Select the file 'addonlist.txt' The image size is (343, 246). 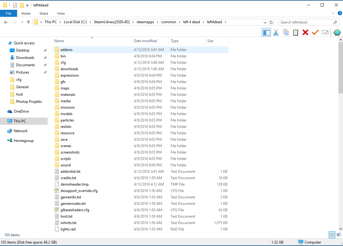pos(70,172)
